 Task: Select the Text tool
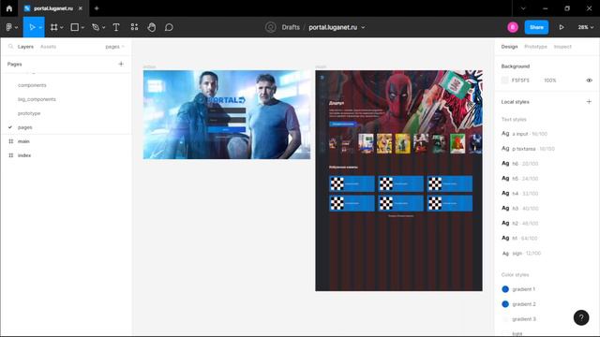[116, 27]
